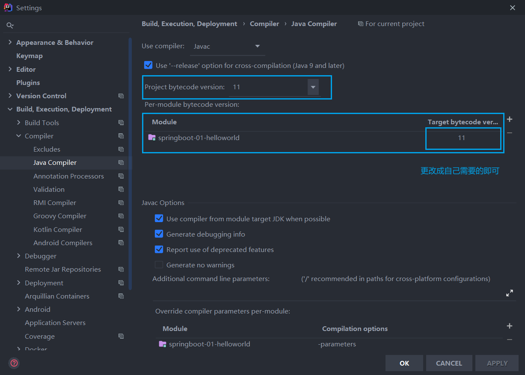Enable the Generate no warnings checkbox
This screenshot has width=525, height=375.
(159, 265)
